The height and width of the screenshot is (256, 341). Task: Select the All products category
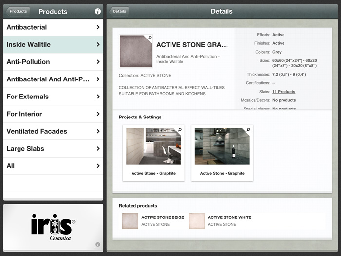pyautogui.click(x=53, y=166)
